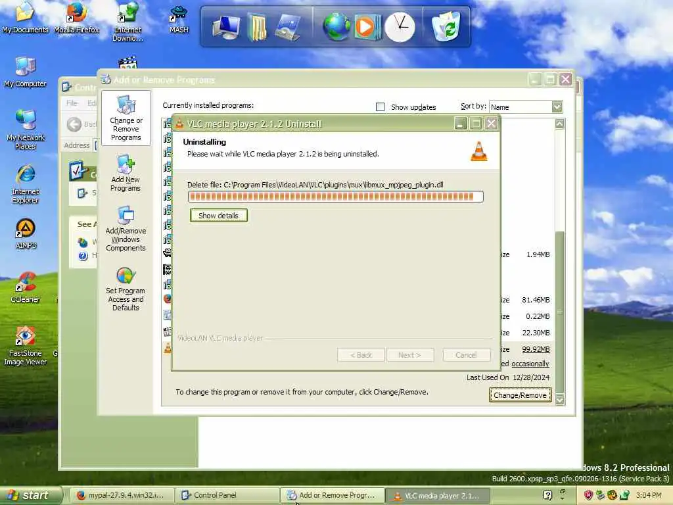673x505 pixels.
Task: Click the red shield tray icon
Action: pos(588,495)
